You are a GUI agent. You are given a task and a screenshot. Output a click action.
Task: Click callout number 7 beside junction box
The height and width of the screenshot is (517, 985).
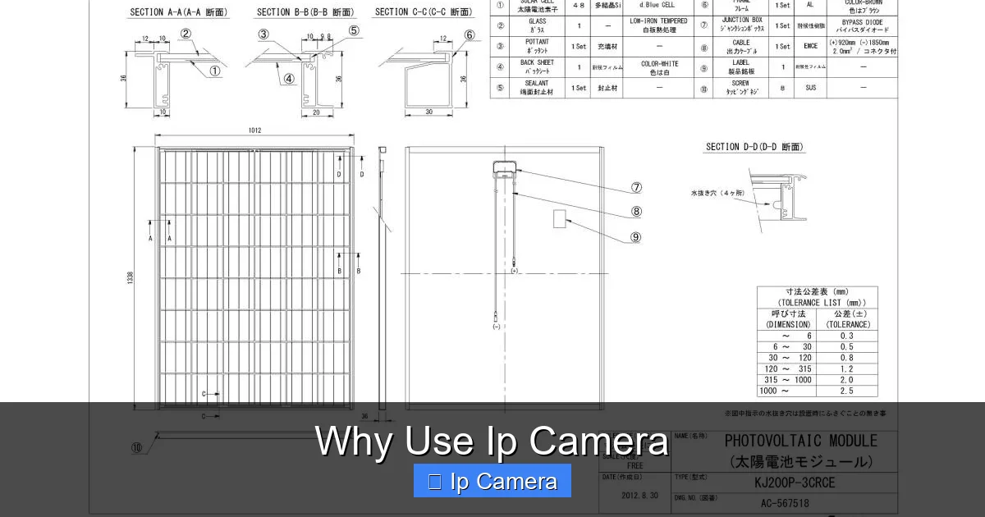636,188
